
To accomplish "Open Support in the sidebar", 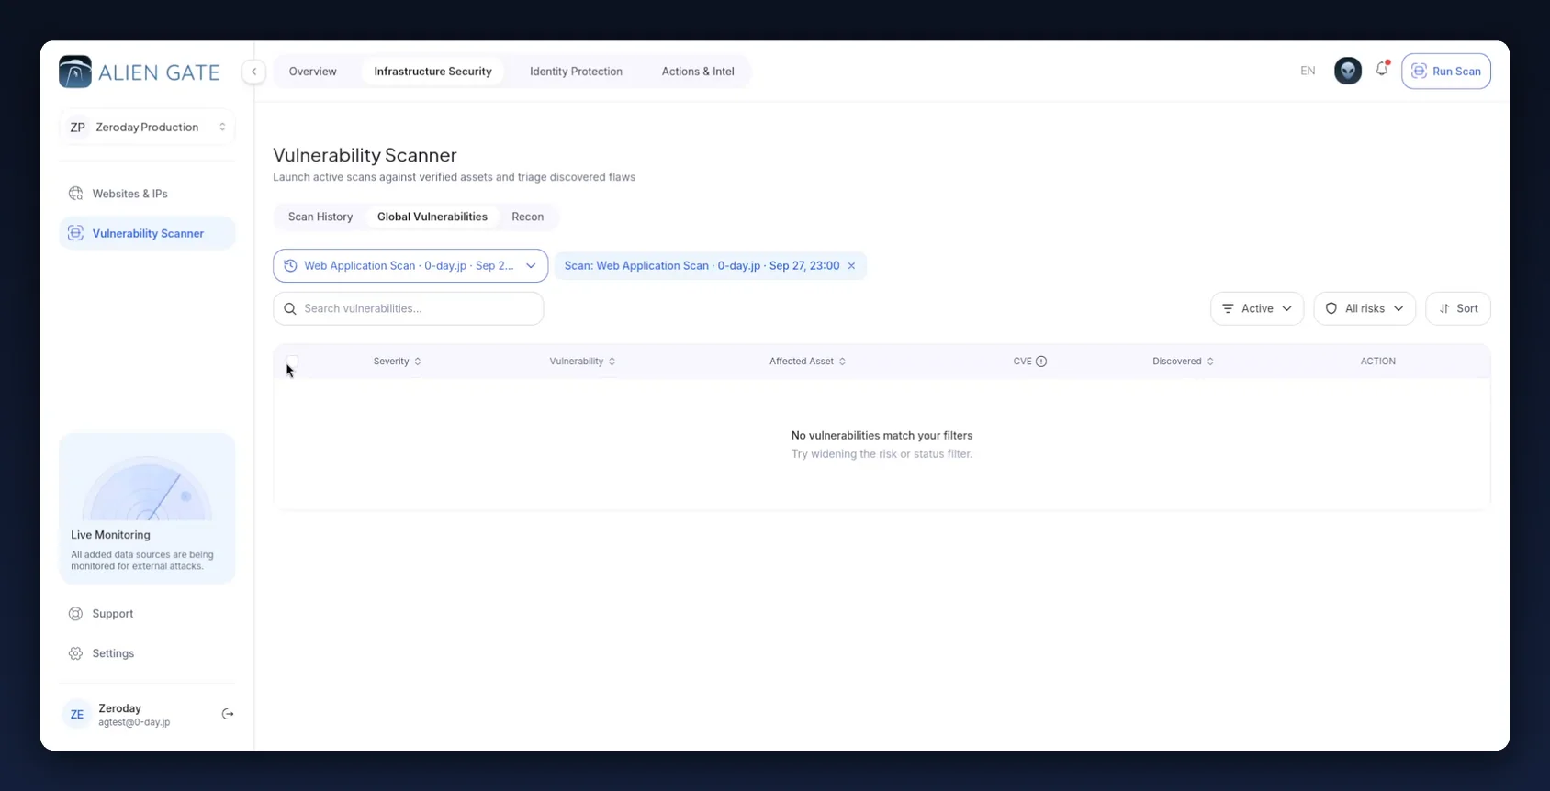I will [x=147, y=614].
